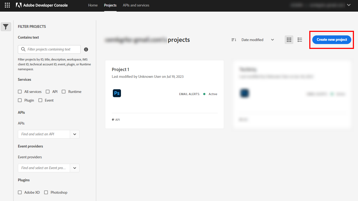The height and width of the screenshot is (201, 358).
Task: Check the All services checkbox
Action: point(20,92)
